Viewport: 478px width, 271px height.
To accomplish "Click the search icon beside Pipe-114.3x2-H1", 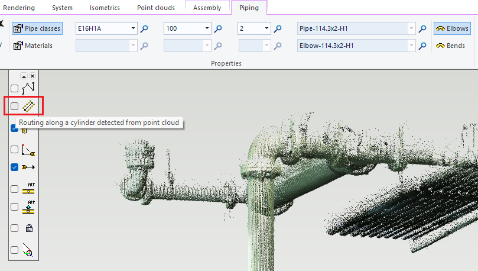I will click(422, 28).
